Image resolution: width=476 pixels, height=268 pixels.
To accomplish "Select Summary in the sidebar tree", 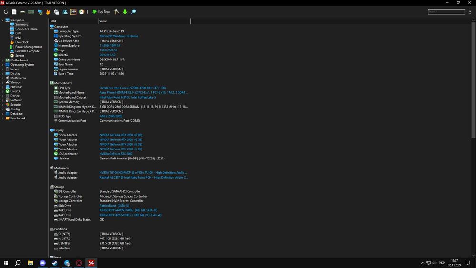I will 21,24.
